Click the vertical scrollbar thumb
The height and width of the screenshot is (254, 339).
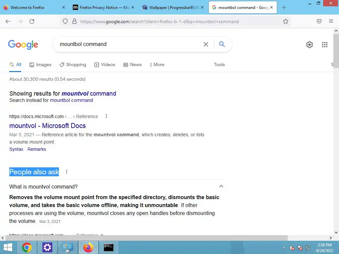tap(336, 51)
